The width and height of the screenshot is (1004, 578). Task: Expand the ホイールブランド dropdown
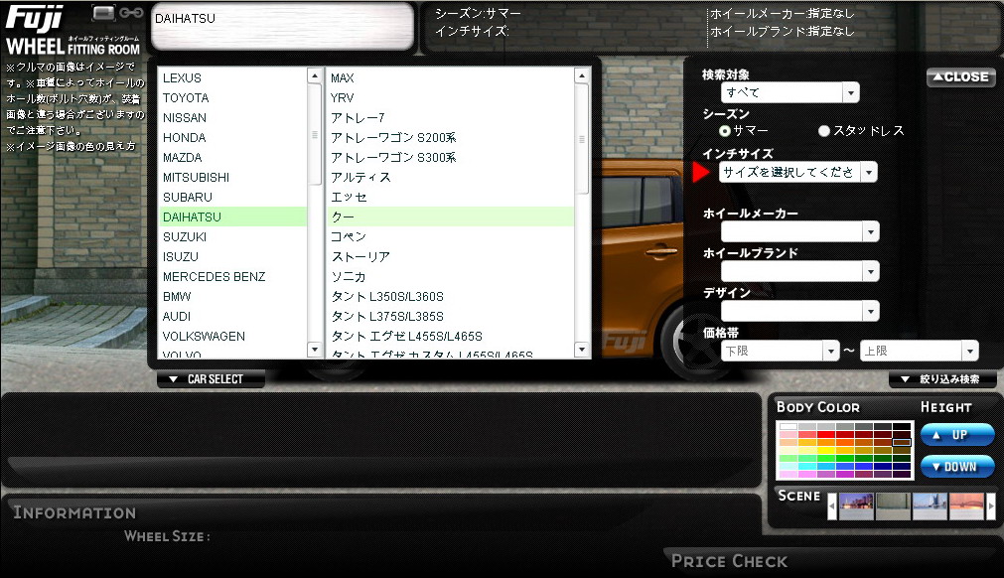tap(799, 271)
